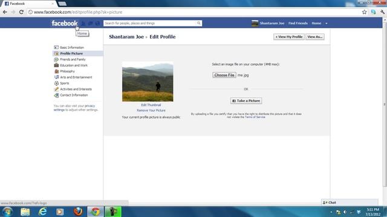Open Arts and Entertainment section
Viewport: 387px width, 217px height.
(76, 77)
